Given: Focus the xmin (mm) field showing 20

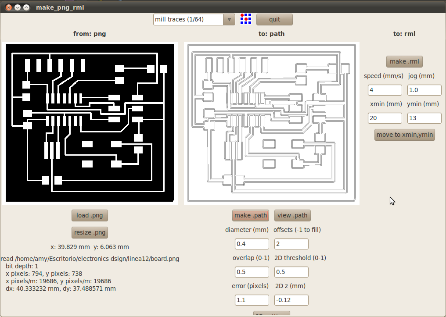Looking at the screenshot, I should pos(385,118).
